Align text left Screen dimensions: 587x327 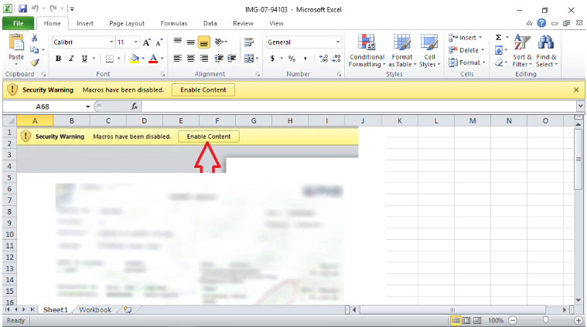click(177, 59)
